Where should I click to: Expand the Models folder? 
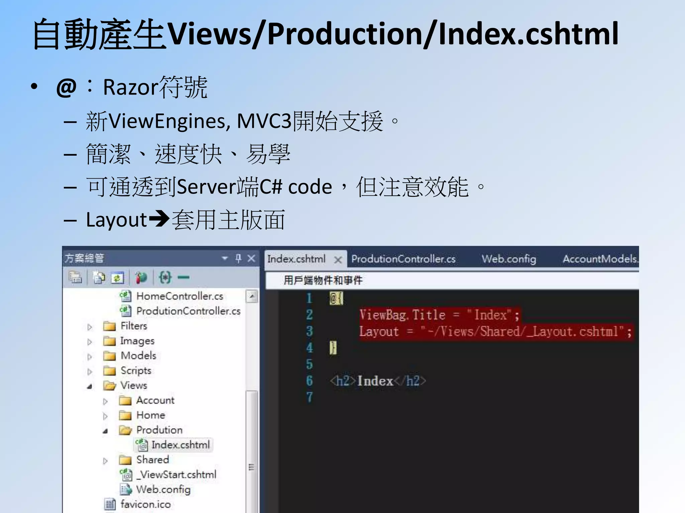pos(89,357)
